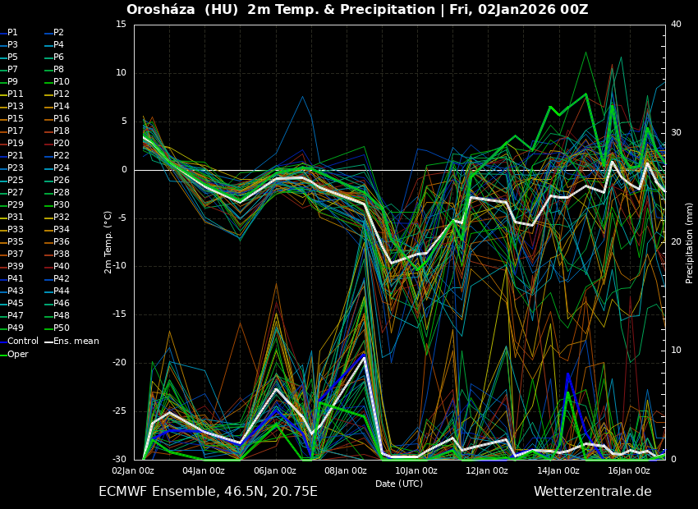
Task: Click the Orosháza chart title
Action: pyautogui.click(x=357, y=10)
